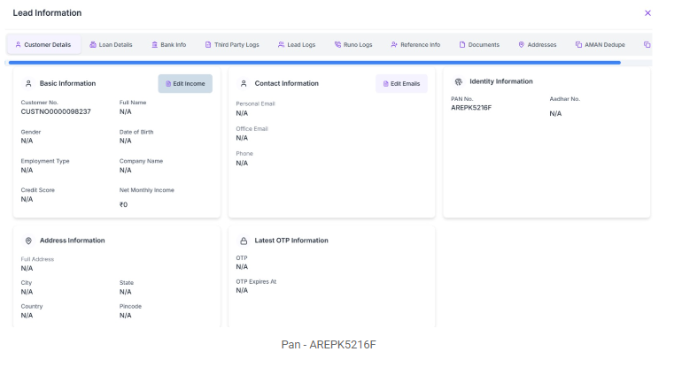Click the person icon beside Basic Information
This screenshot has height=367, width=674.
(28, 84)
